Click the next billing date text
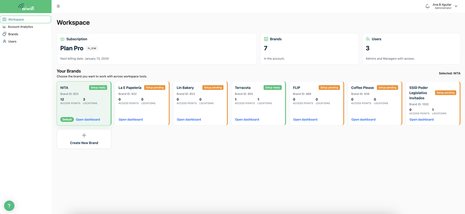Screen dimensions: 465x214 coord(84,59)
